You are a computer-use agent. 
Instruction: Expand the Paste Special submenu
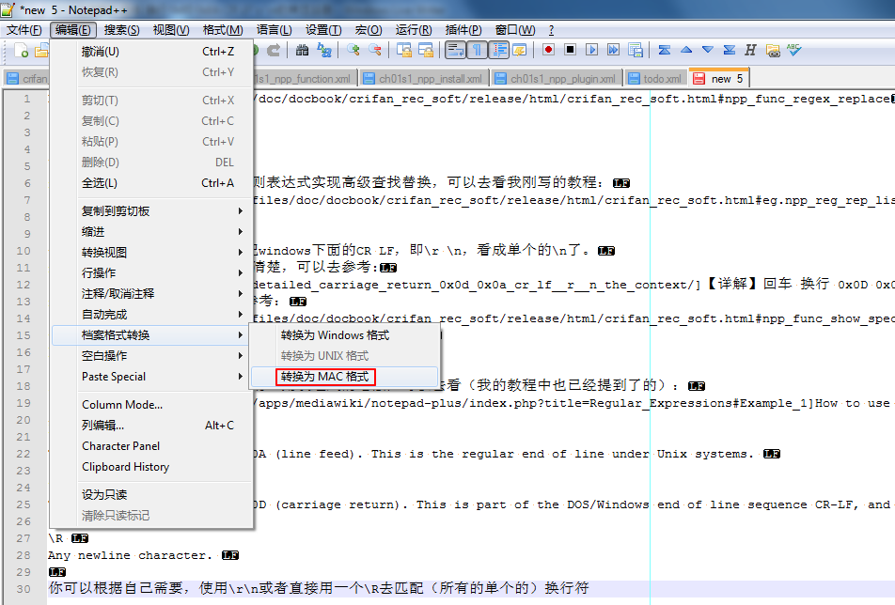(x=150, y=377)
